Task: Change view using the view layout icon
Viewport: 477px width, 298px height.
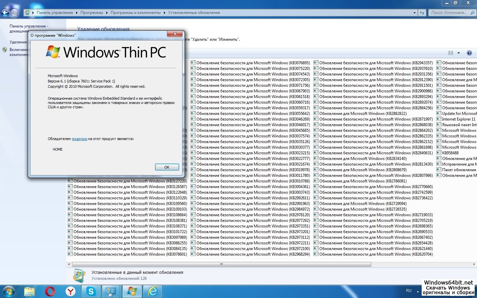Action: [x=450, y=53]
